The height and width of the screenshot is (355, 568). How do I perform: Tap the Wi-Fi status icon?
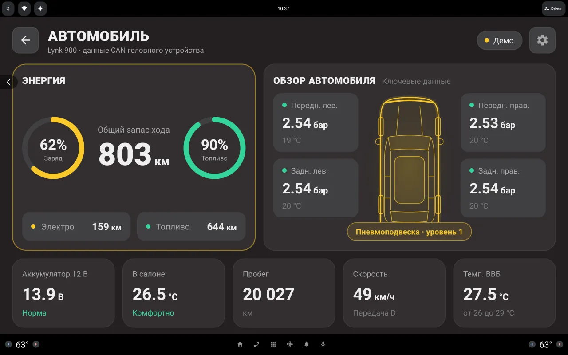click(x=24, y=8)
